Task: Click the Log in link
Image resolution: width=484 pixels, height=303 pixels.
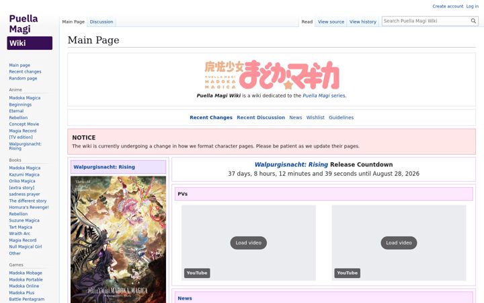Action: point(473,6)
